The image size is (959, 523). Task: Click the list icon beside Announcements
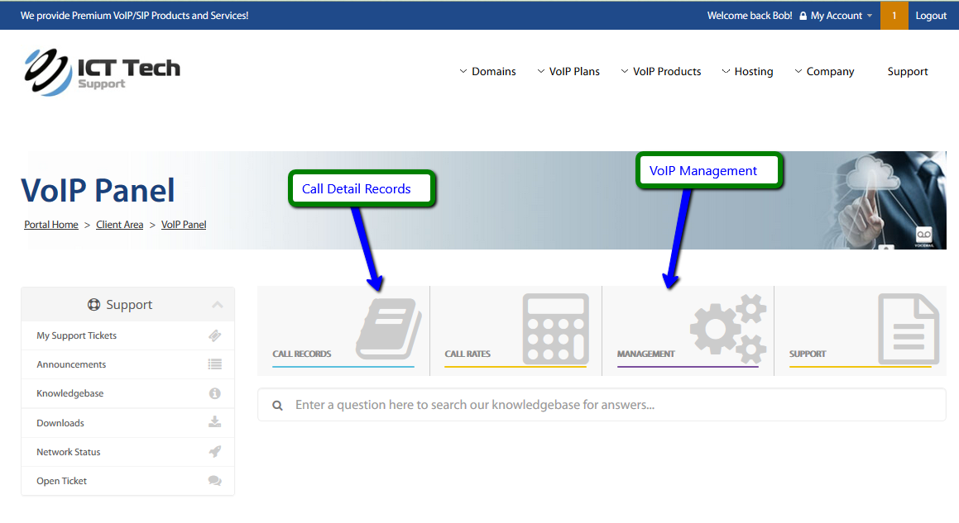click(214, 364)
